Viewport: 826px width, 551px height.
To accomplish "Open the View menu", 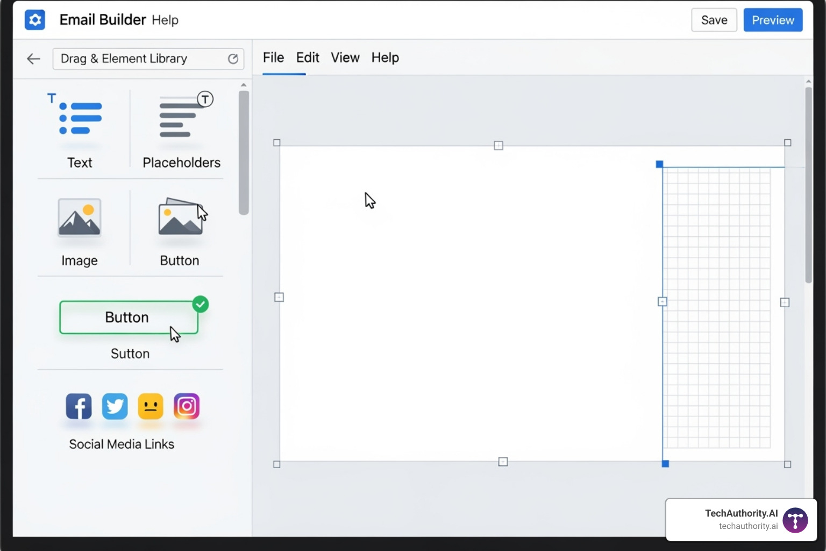I will pos(345,58).
